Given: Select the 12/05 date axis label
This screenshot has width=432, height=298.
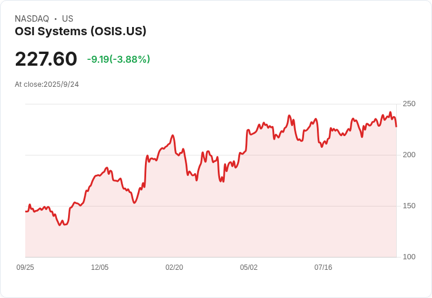Looking at the screenshot, I should [100, 267].
